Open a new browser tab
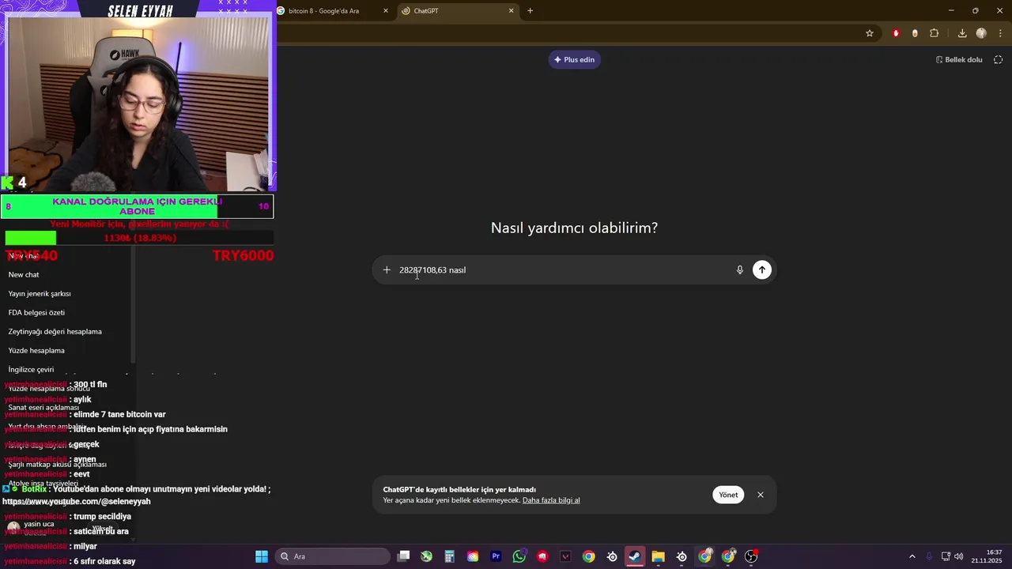 point(530,10)
